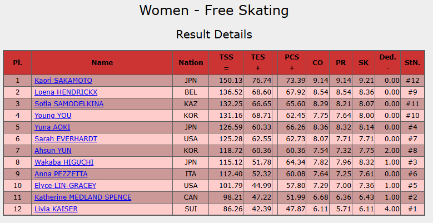Click the StN. column header
This screenshot has width=433, height=223.
coord(412,63)
